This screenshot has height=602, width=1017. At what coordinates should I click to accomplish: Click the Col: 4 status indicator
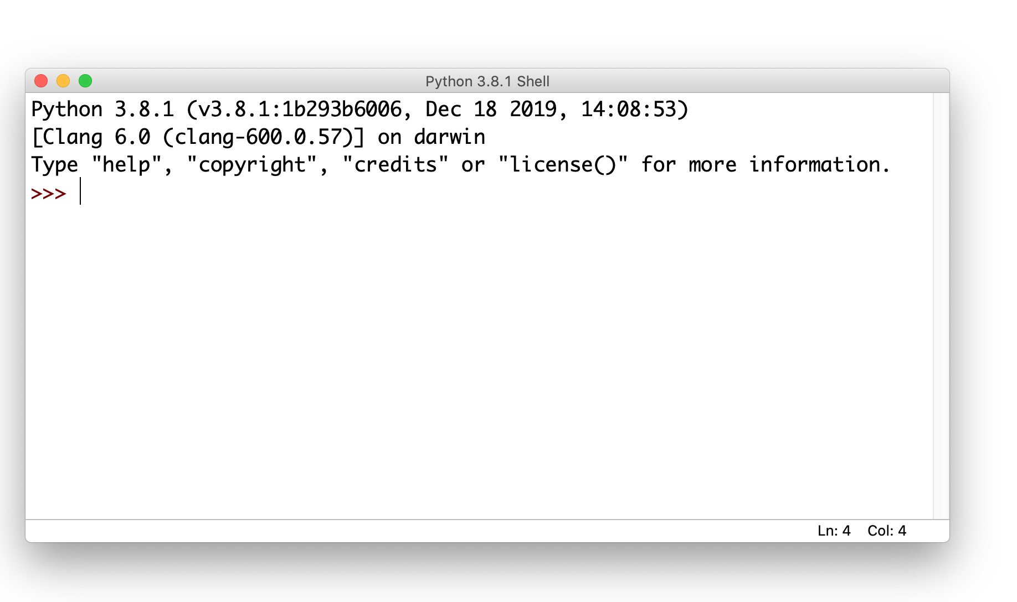tap(887, 531)
